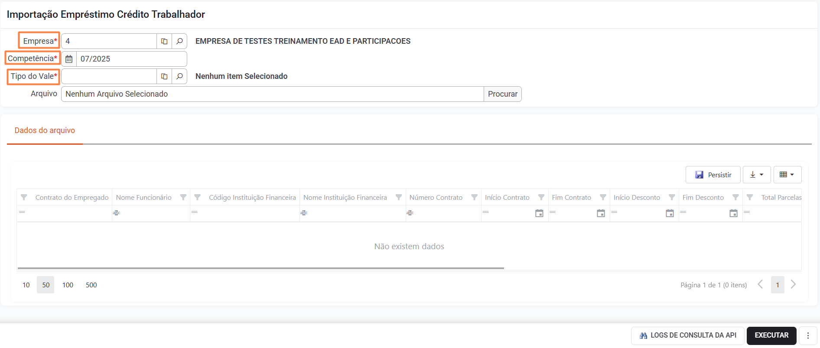Filter Nome Funcionário column
Image resolution: width=820 pixels, height=348 pixels.
183,197
